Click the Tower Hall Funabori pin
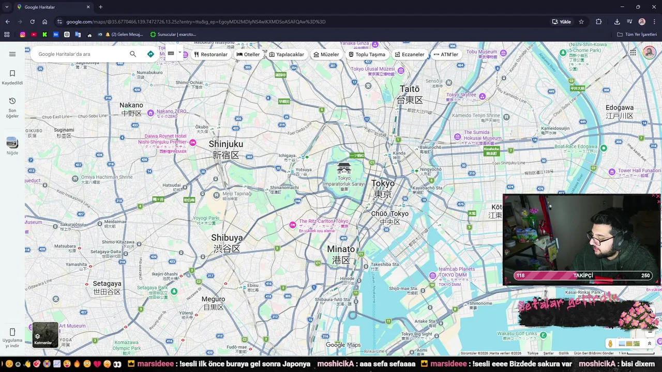Viewport: 662px width, 372px height. [x=612, y=172]
